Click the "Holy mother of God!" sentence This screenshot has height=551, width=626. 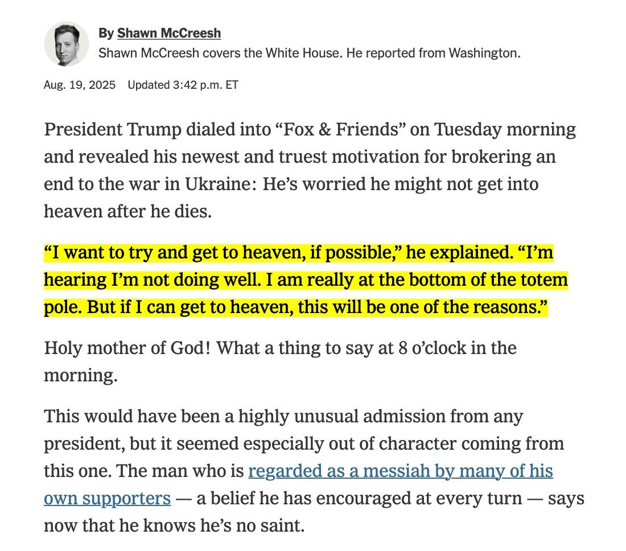tap(127, 348)
